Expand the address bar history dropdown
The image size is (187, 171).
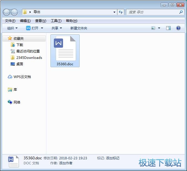(x=114, y=12)
